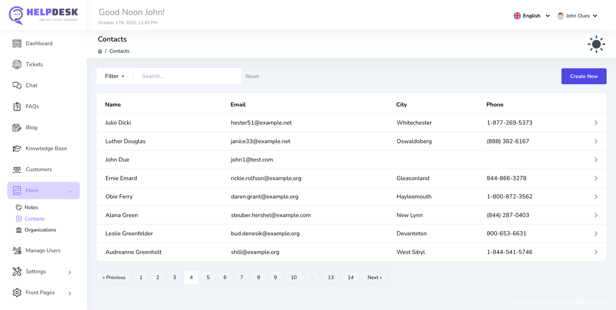Open Leslie Greenfelder row arrow
616x310 pixels.
(596, 233)
